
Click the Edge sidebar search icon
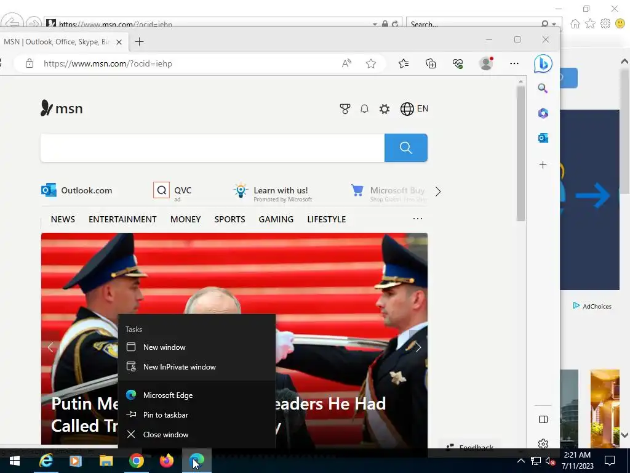(543, 89)
